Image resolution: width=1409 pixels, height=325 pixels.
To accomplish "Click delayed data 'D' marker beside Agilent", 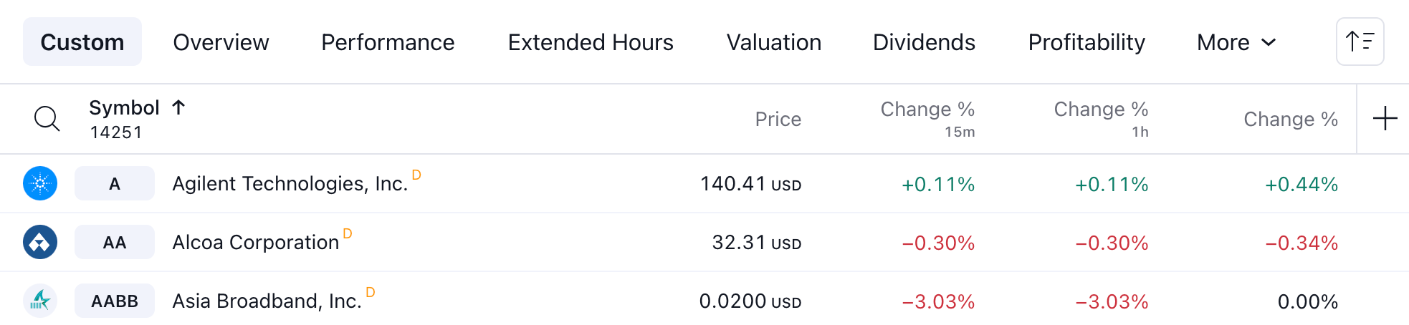I will [416, 175].
